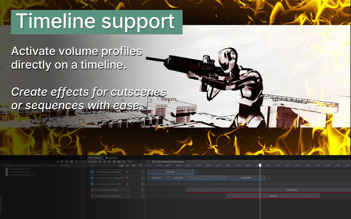Open the add track plus dropdown
The width and height of the screenshot is (351, 219).
coord(93,166)
